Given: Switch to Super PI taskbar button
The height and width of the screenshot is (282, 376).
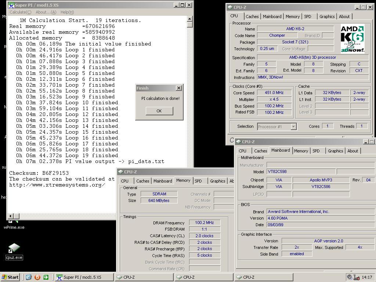Looking at the screenshot, I should click(x=84, y=277).
